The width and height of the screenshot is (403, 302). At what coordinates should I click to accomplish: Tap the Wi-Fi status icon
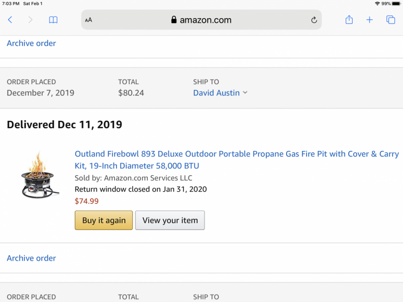377,4
